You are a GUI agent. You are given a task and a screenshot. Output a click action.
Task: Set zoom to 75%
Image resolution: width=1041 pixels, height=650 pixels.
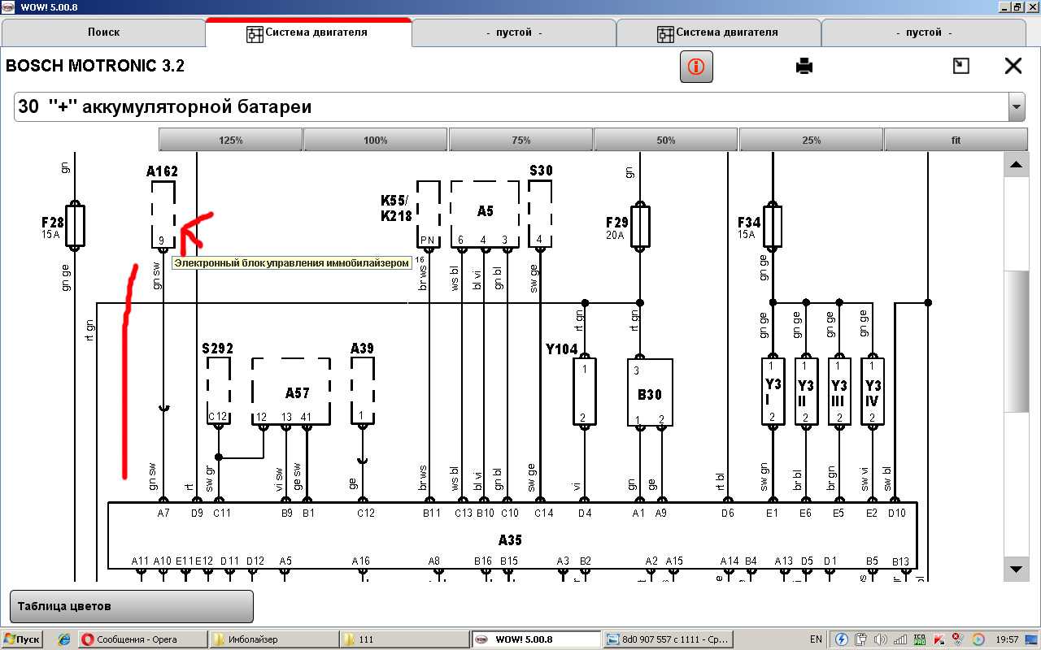(x=520, y=140)
